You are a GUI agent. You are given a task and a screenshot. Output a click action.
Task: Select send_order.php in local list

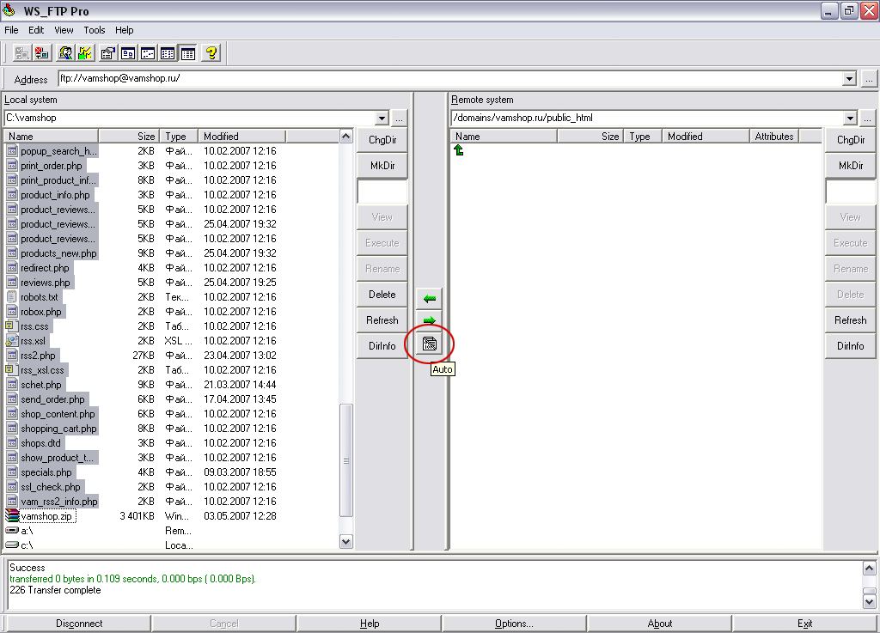52,399
